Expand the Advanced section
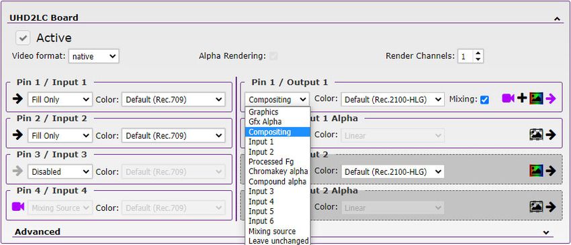The width and height of the screenshot is (571, 245). point(545,232)
